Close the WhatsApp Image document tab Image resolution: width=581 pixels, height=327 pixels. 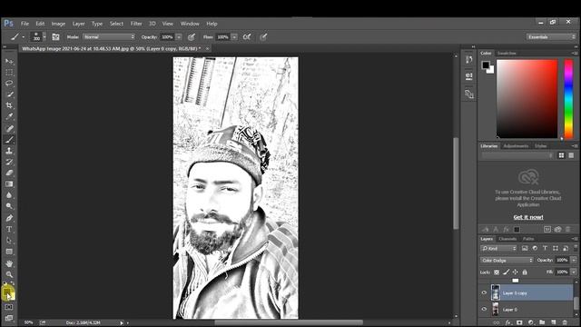[x=208, y=48]
